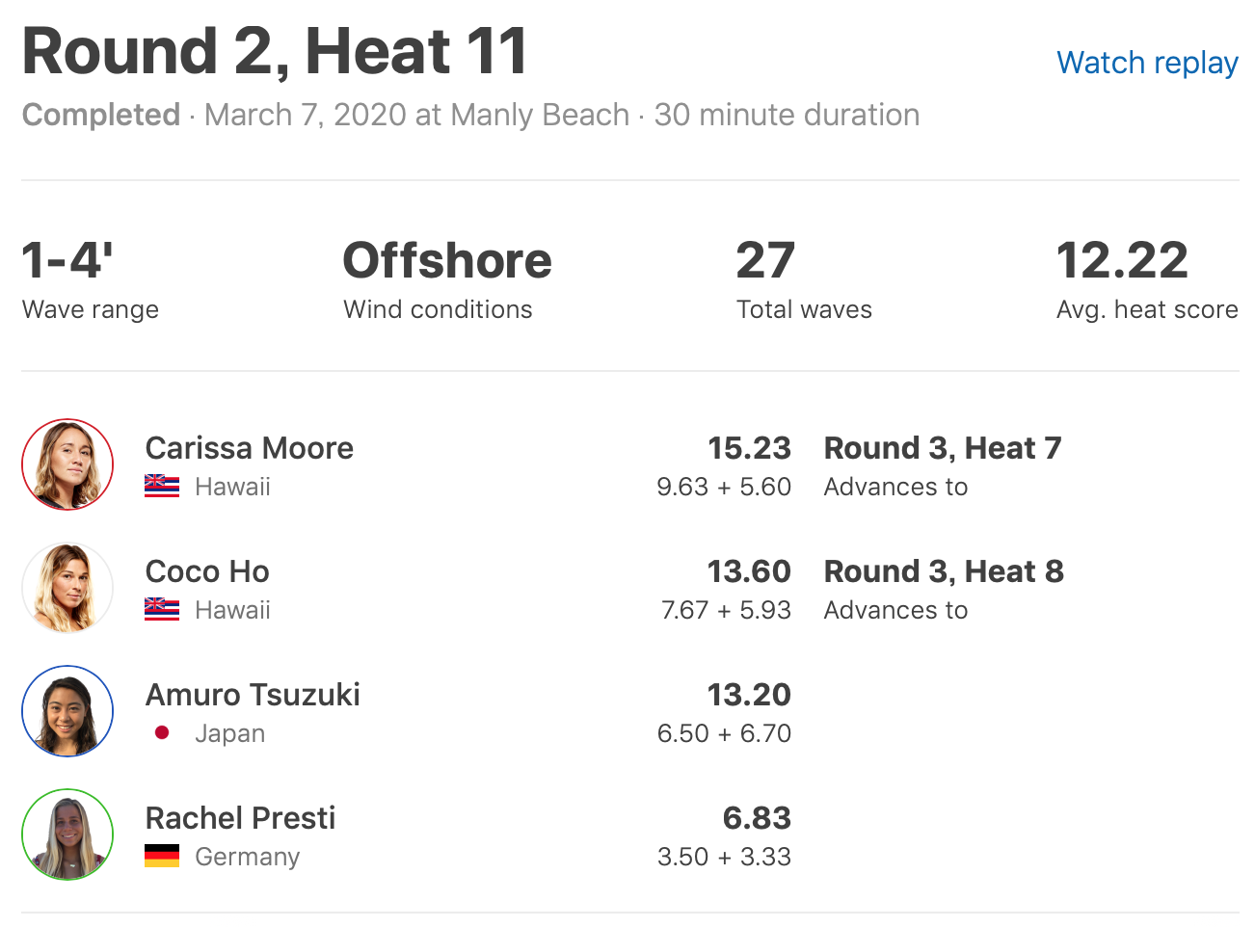
Task: Go to Round 3, Heat 7
Action: point(942,448)
